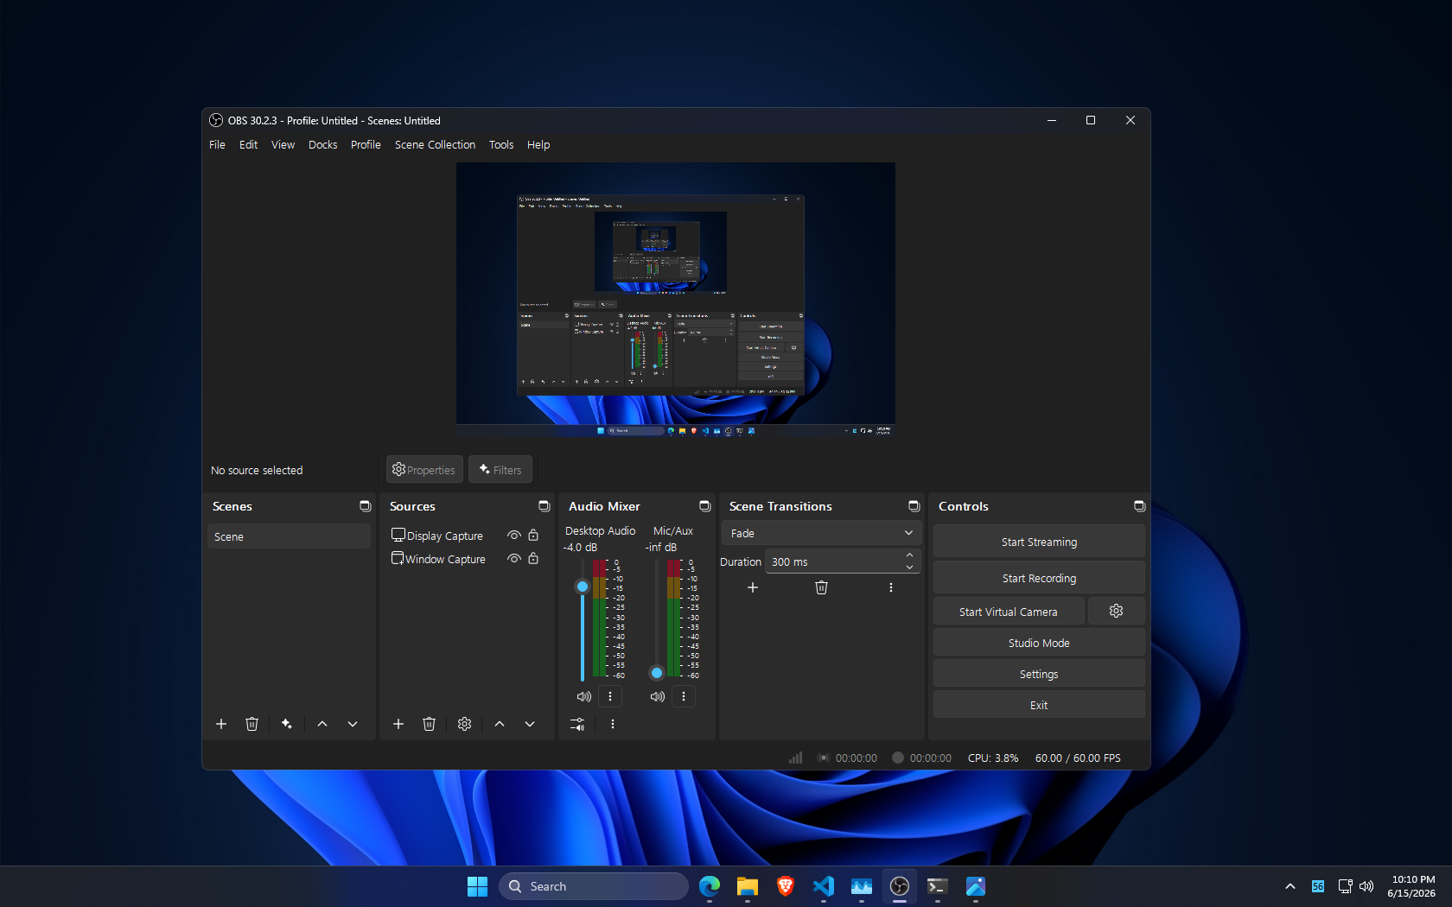The image size is (1452, 907).
Task: Move source down arrow
Action: click(x=530, y=724)
